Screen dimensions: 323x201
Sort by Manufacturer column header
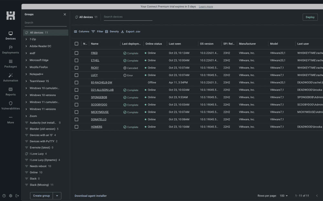(x=247, y=44)
